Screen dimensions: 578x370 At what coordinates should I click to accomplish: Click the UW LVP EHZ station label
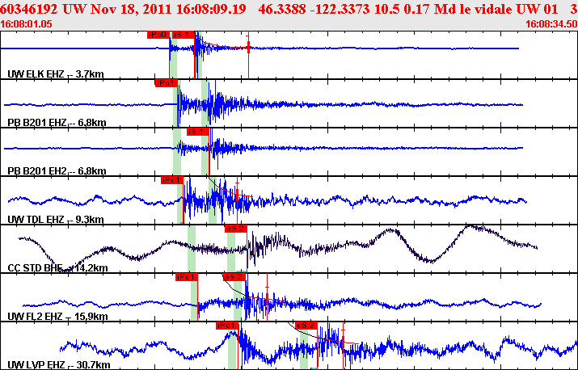(x=59, y=365)
